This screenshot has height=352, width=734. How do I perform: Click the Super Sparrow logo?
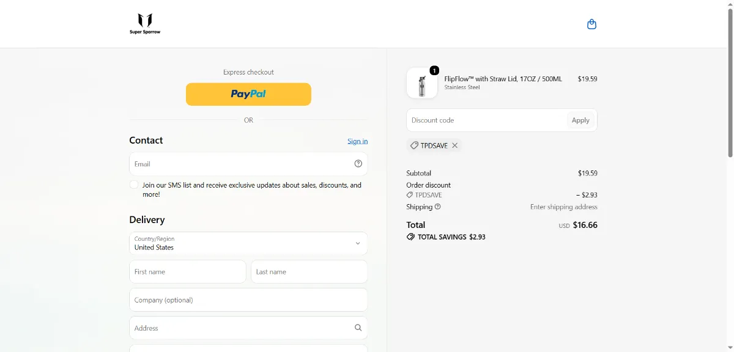(145, 24)
